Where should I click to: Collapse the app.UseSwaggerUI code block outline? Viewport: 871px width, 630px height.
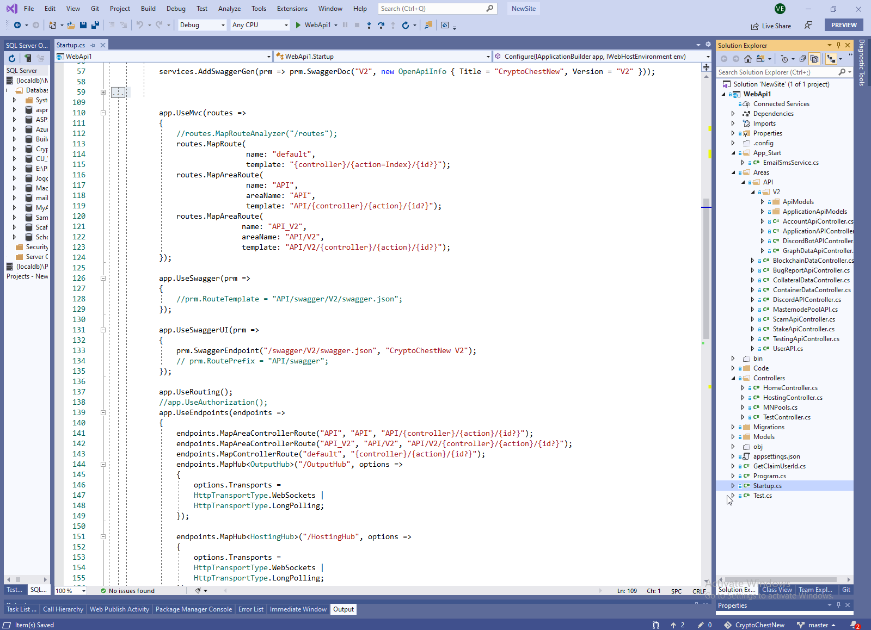click(x=103, y=330)
